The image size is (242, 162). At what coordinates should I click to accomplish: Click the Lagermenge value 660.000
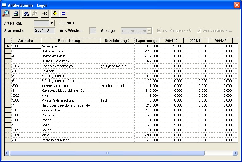coord(147,46)
